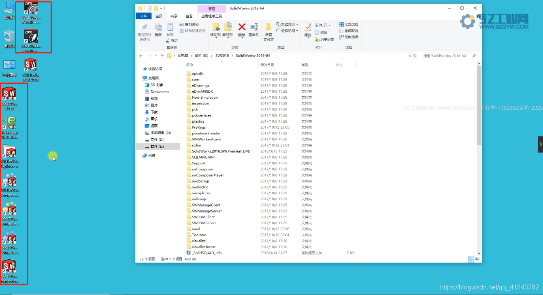Viewport: 543px width, 295px height.
Task: Select 文件 (D:) drive in navigation pane
Action: [x=154, y=140]
